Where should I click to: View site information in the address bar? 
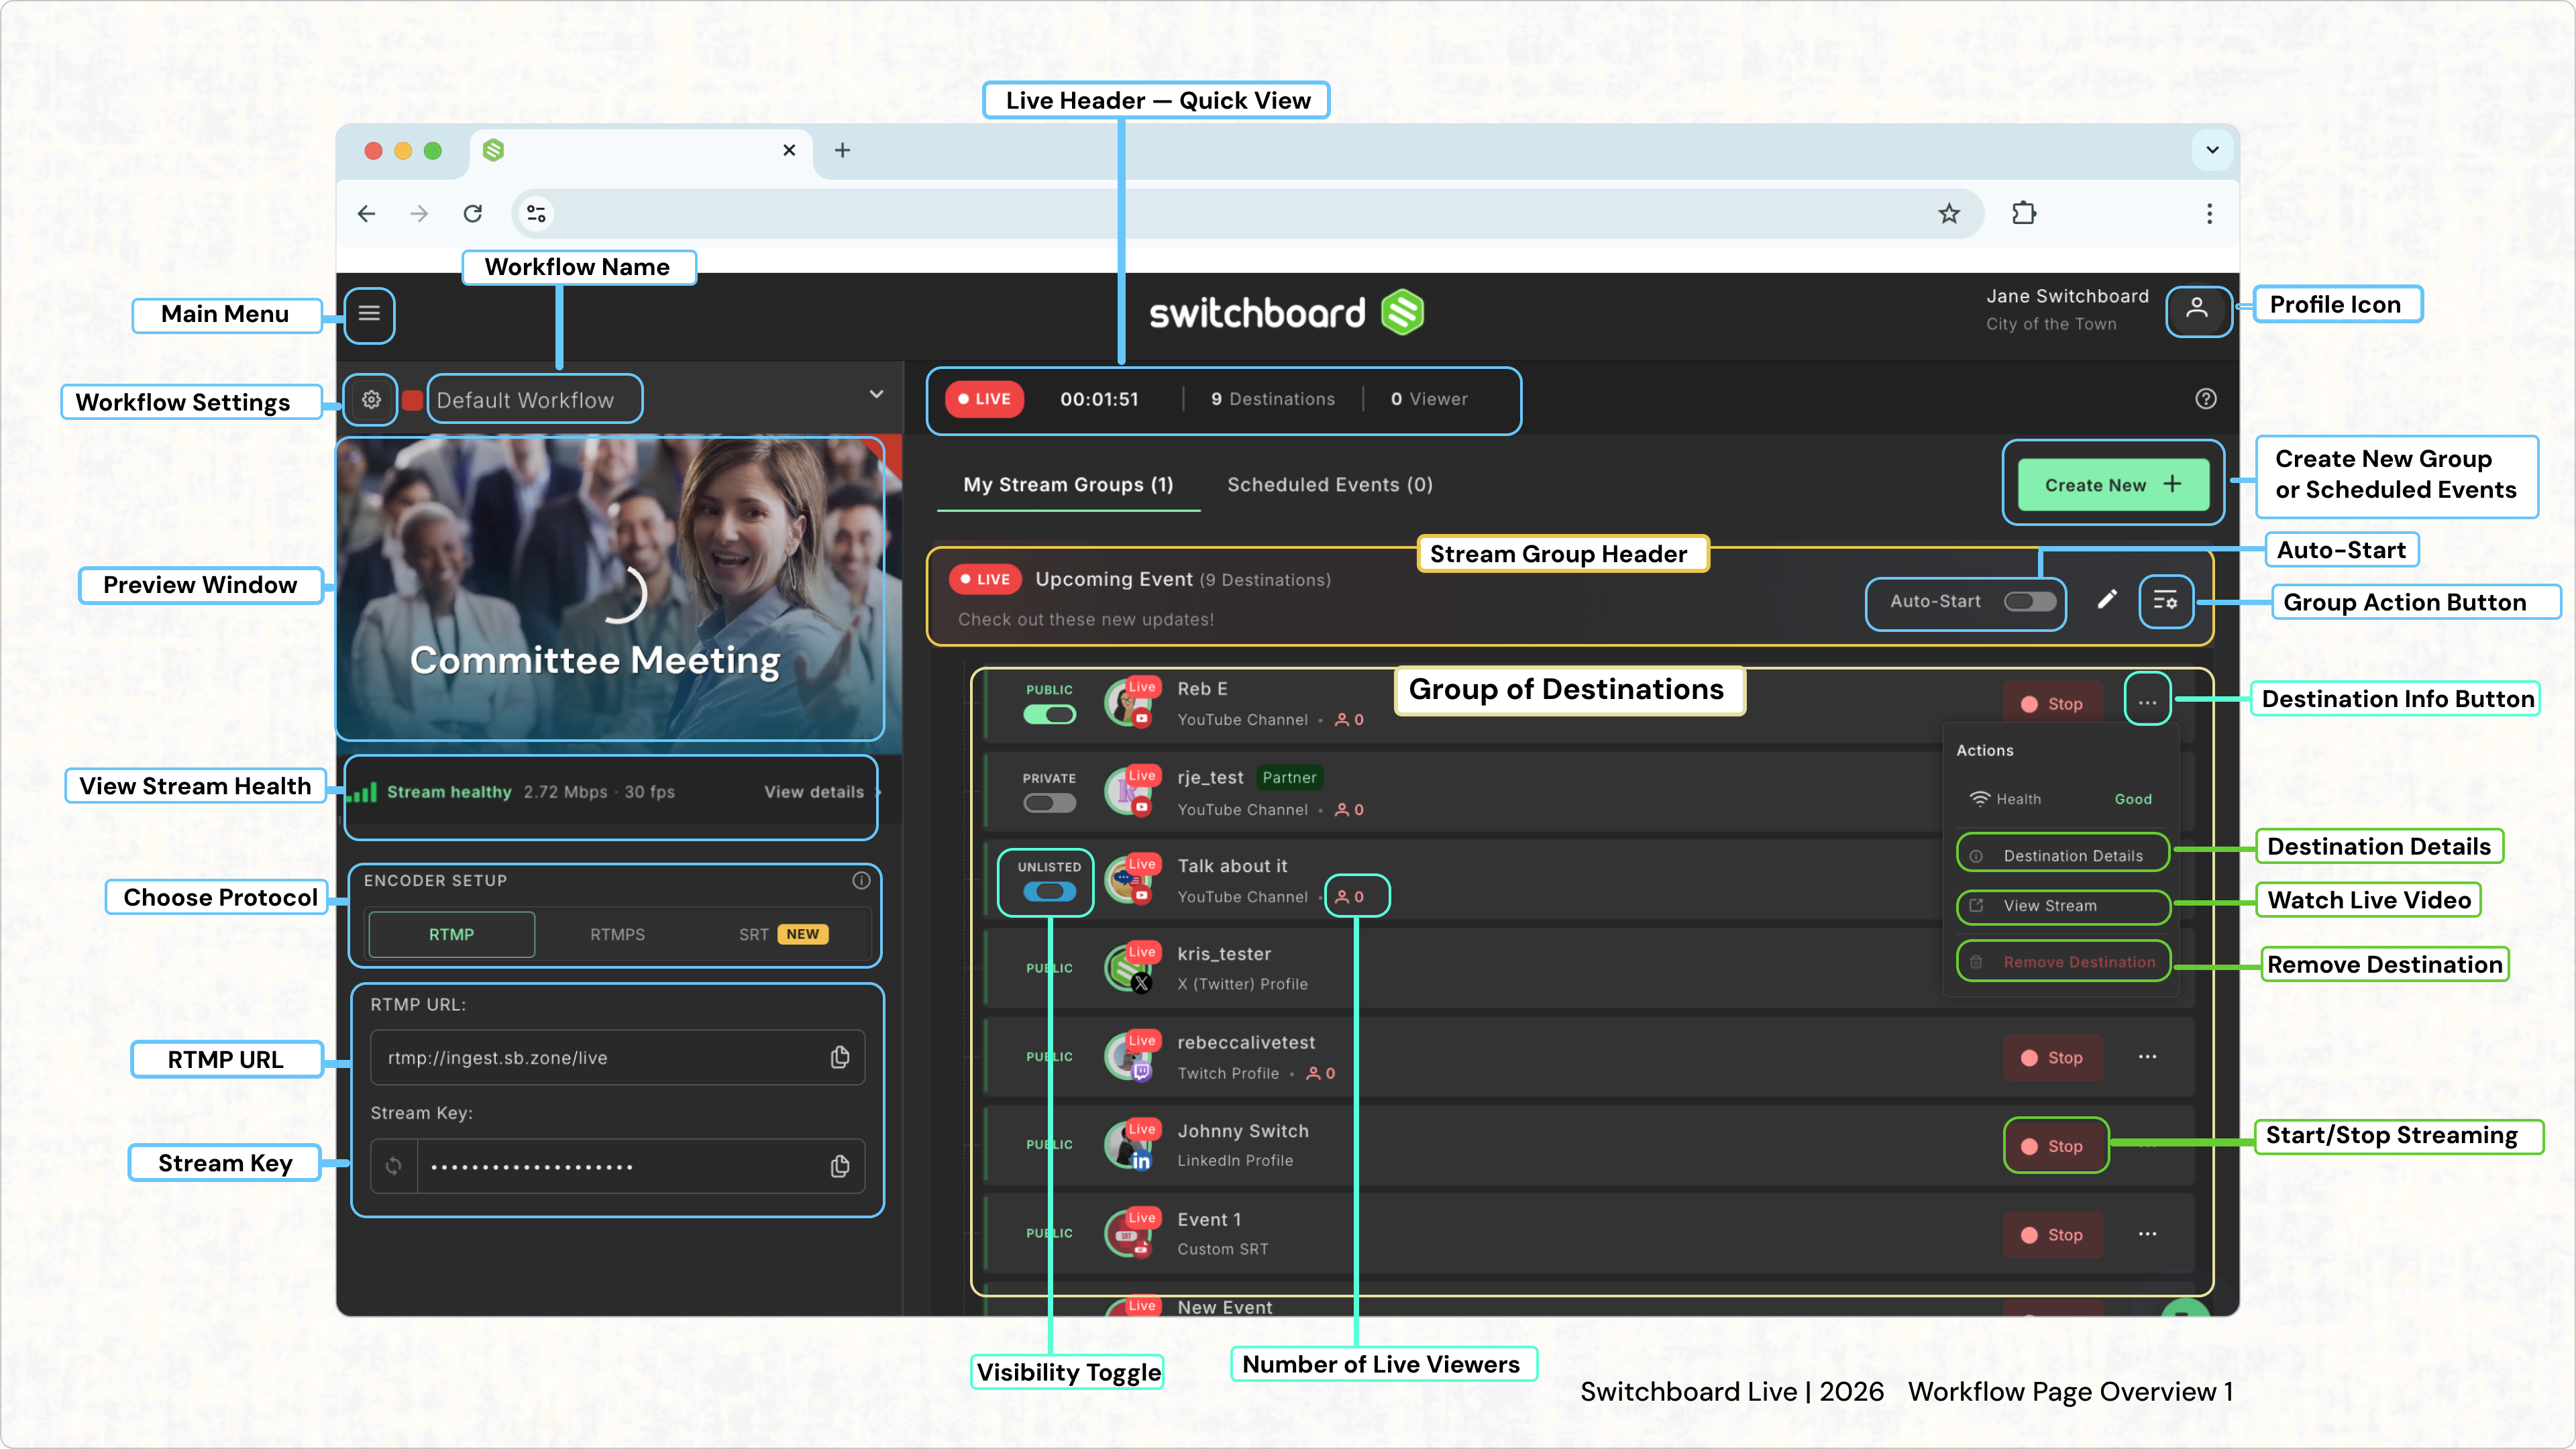(537, 213)
